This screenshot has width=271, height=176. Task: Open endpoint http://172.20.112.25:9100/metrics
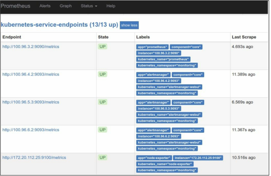click(x=34, y=158)
